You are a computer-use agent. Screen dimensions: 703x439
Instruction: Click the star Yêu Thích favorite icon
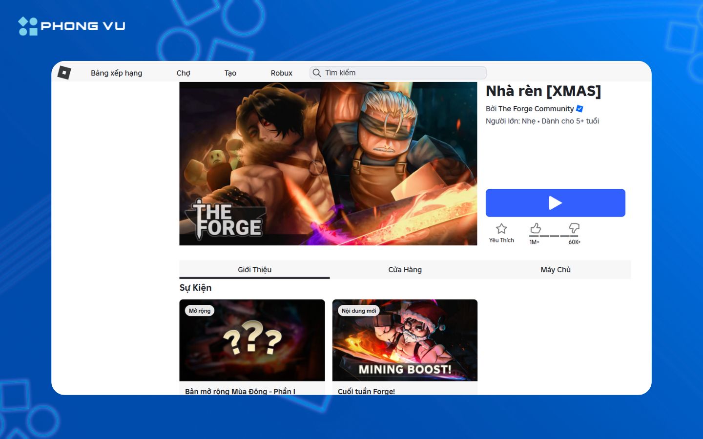(x=501, y=228)
